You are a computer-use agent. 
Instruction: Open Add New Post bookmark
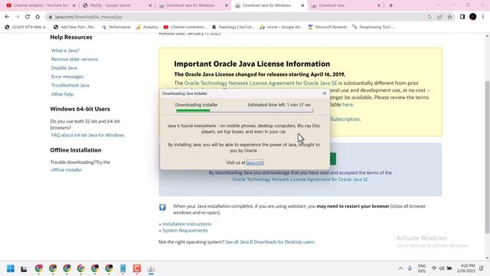tap(75, 28)
